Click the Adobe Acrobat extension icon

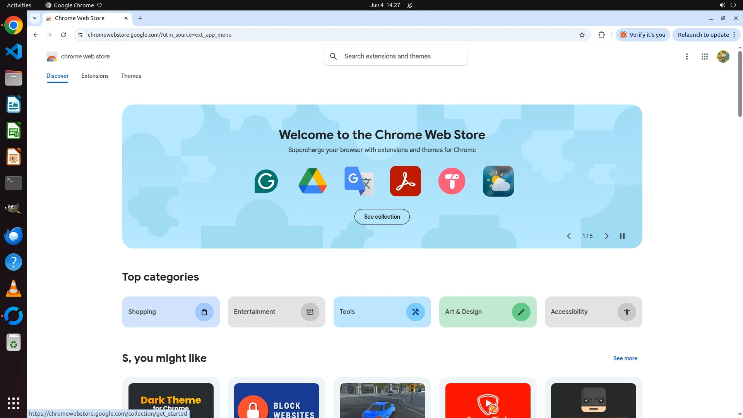[405, 181]
